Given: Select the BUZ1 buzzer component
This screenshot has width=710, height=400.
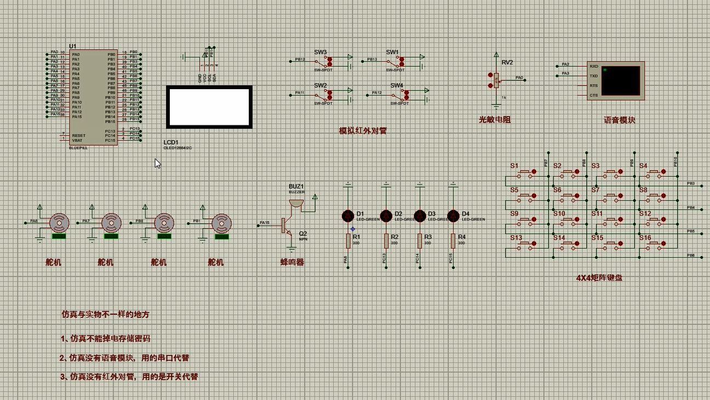Looking at the screenshot, I should (x=296, y=202).
